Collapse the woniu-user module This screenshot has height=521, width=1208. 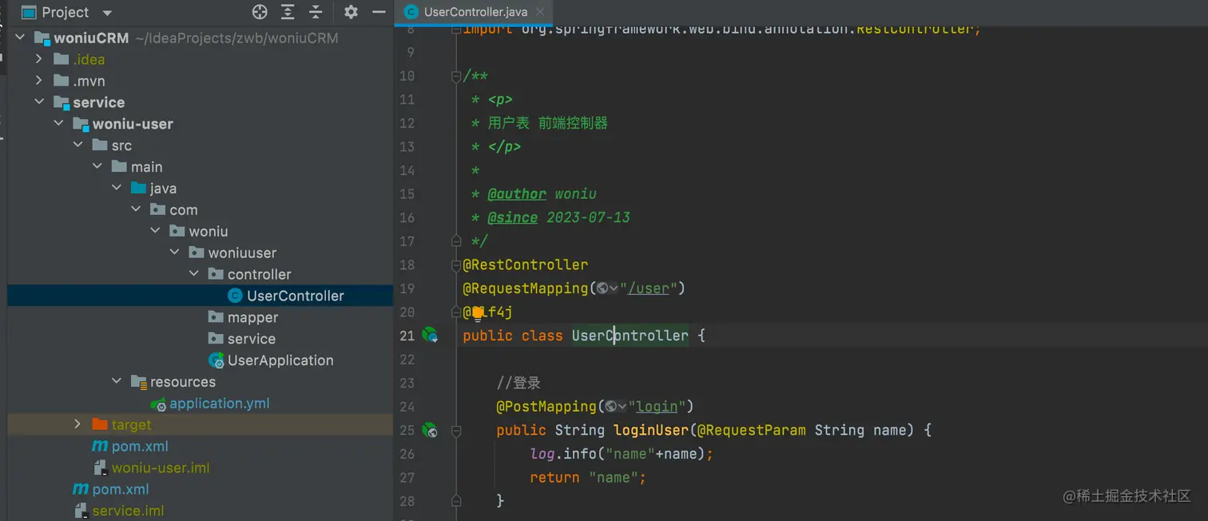coord(58,124)
